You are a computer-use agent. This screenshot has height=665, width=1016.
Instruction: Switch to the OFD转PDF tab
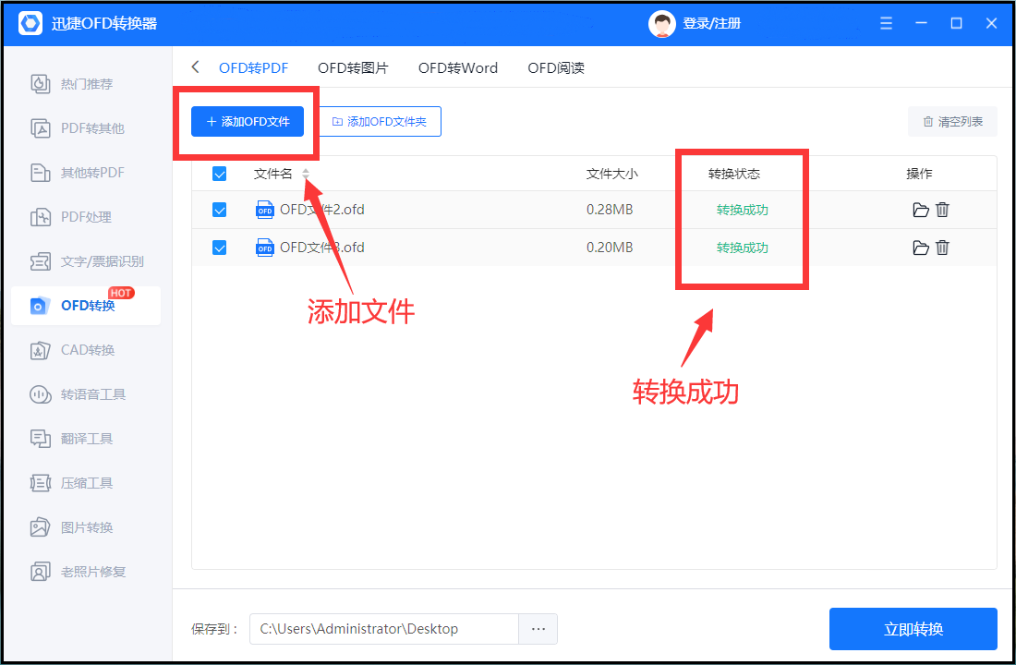click(x=253, y=68)
